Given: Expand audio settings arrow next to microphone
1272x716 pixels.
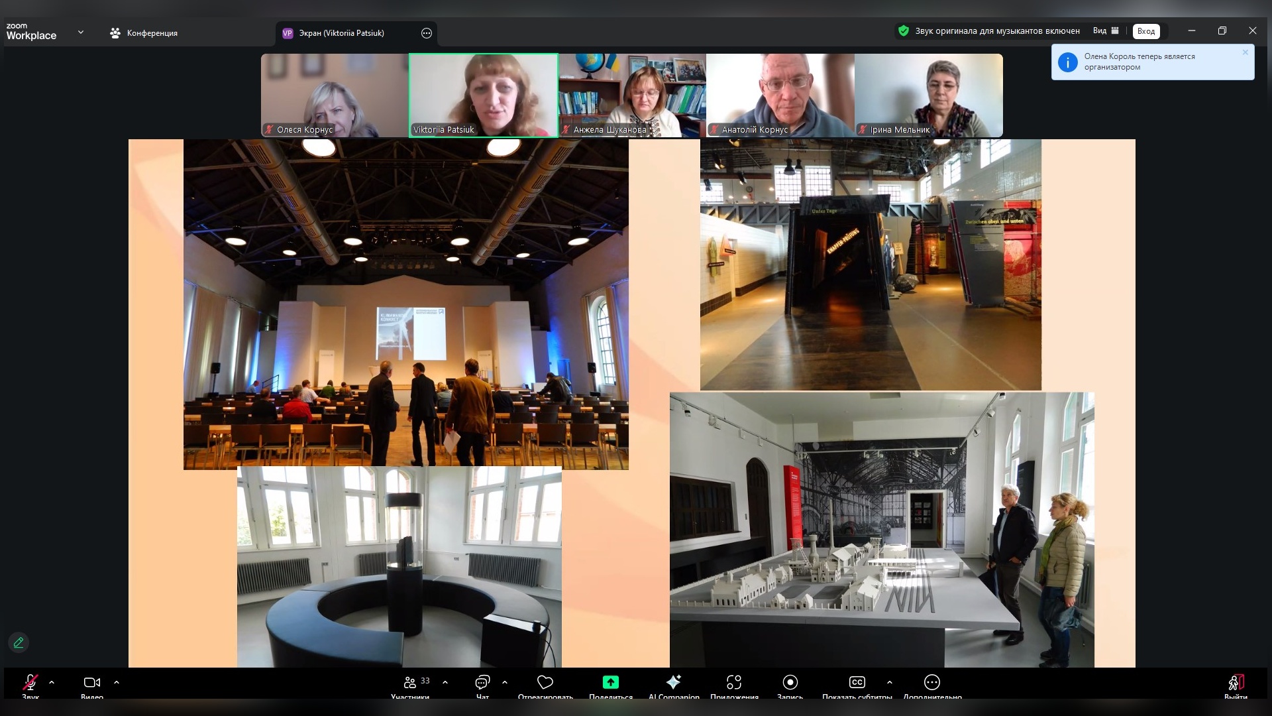Looking at the screenshot, I should [x=52, y=682].
